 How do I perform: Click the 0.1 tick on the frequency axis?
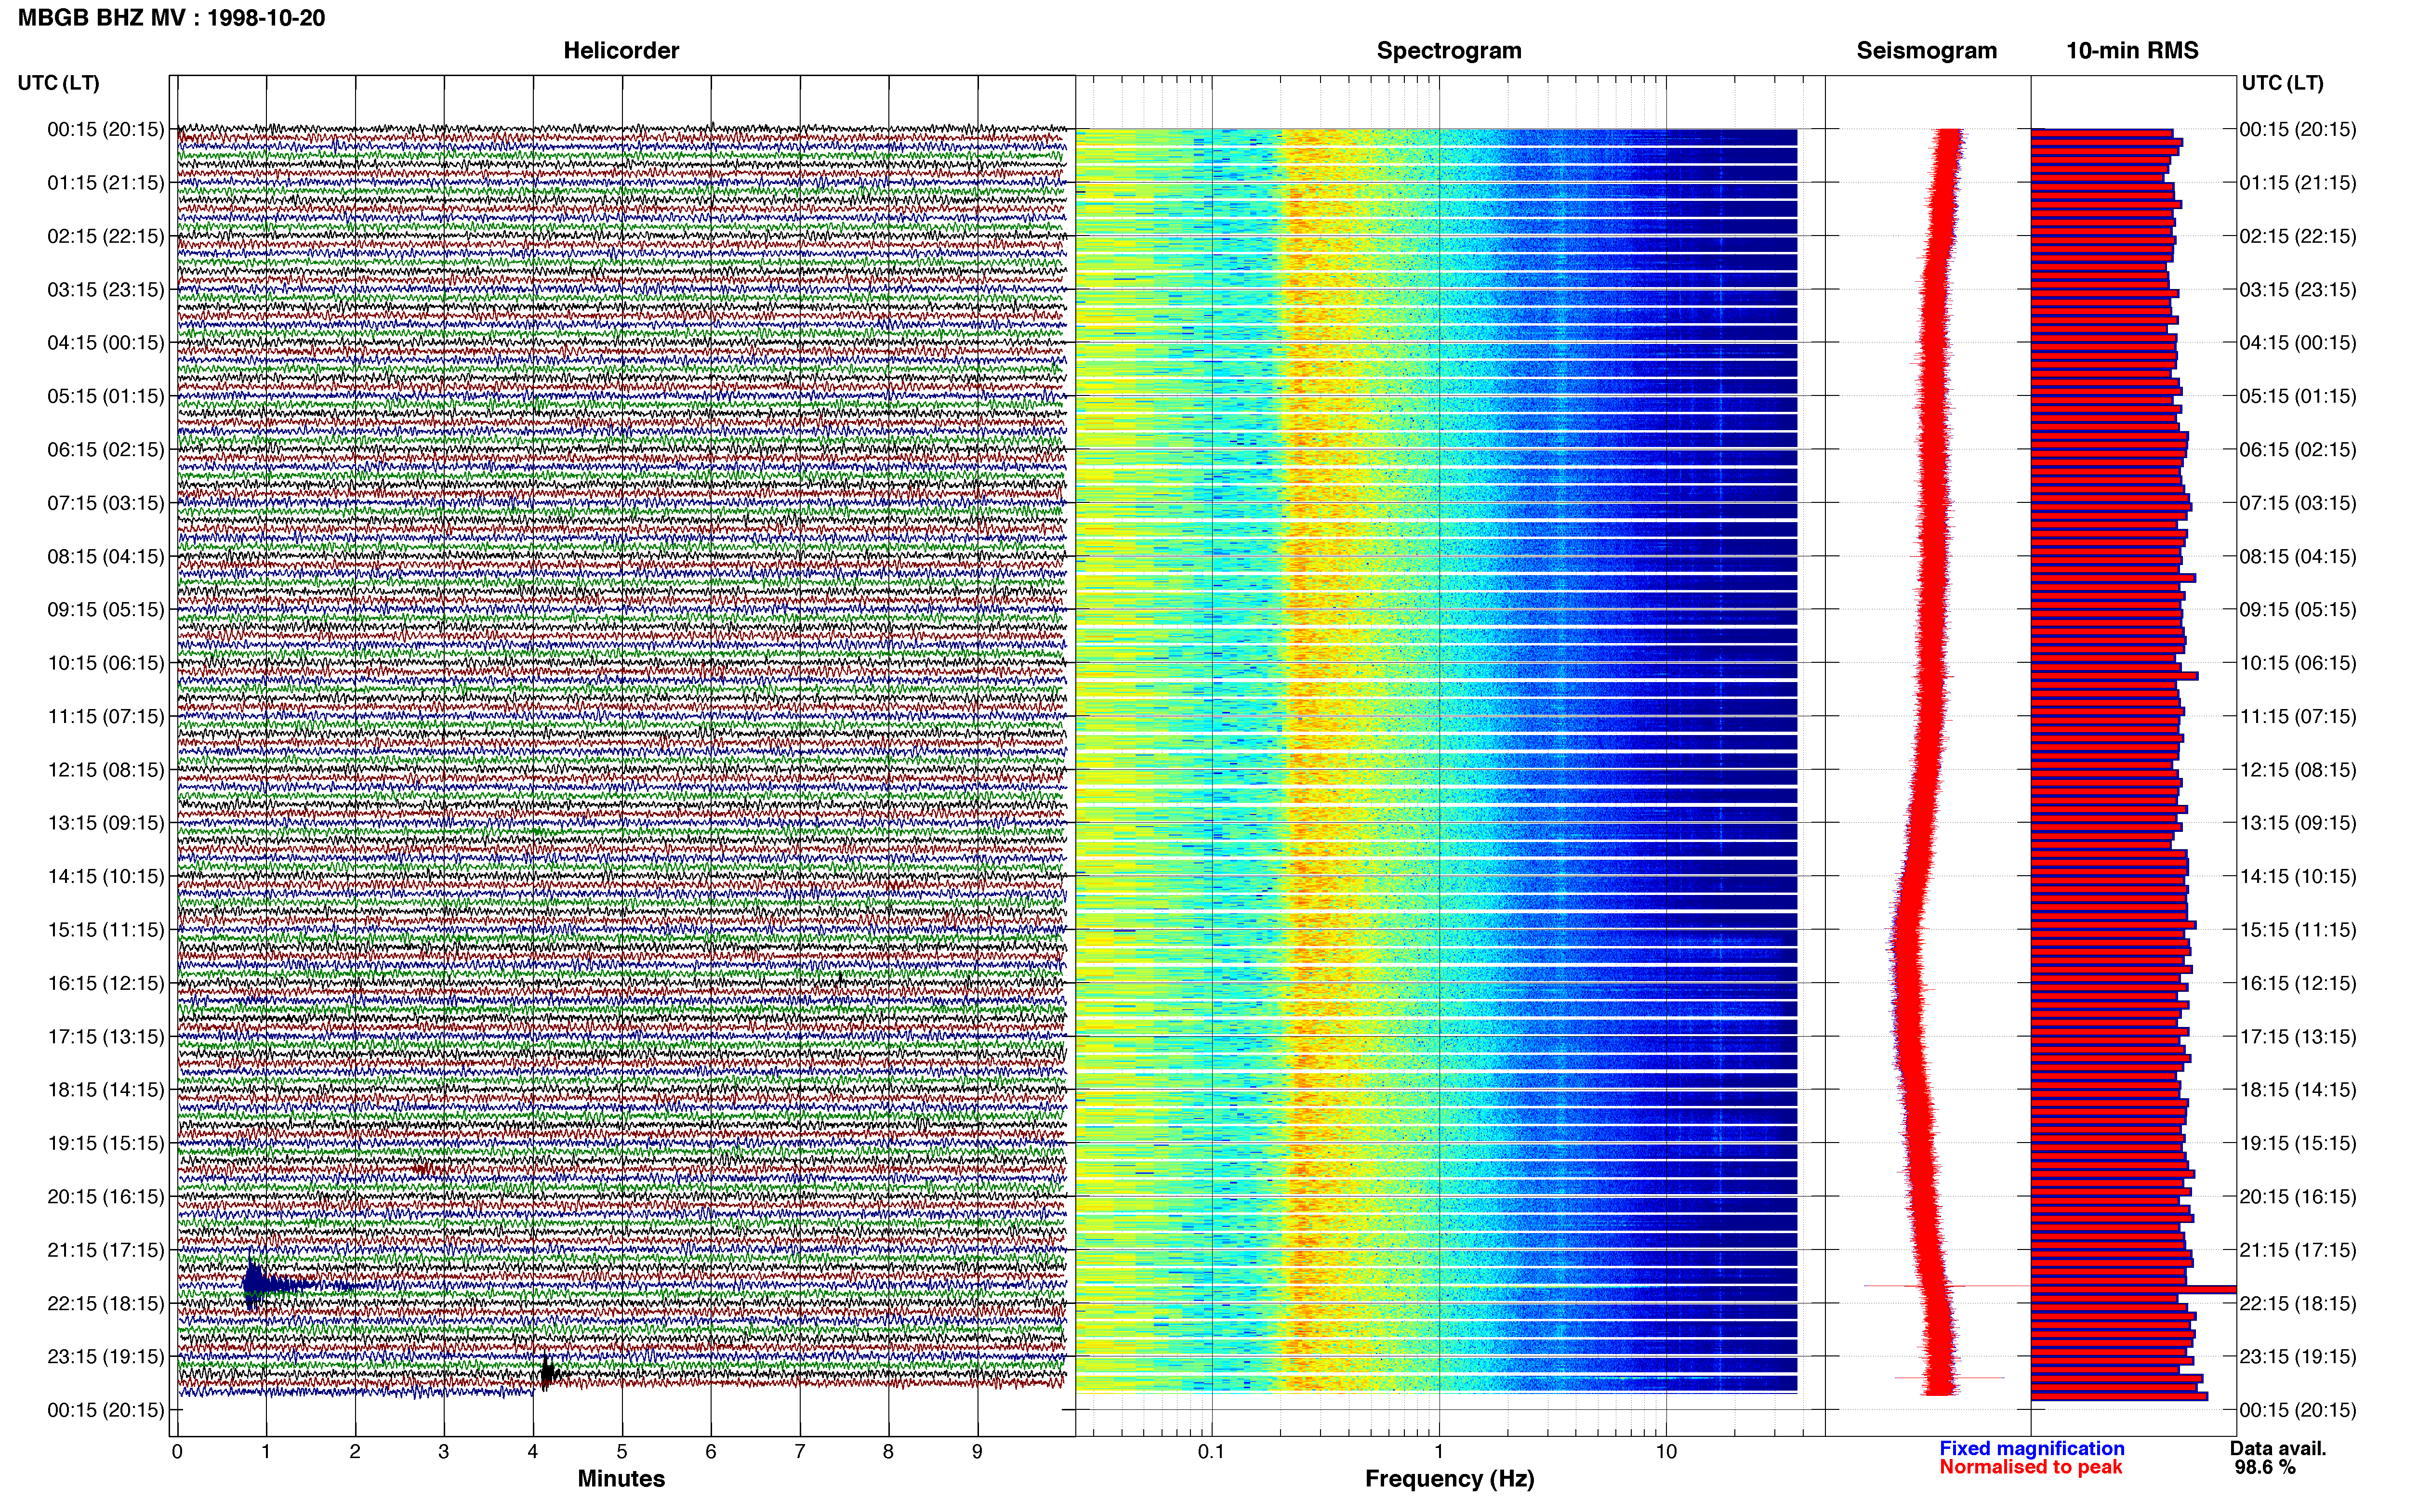pyautogui.click(x=1211, y=1451)
